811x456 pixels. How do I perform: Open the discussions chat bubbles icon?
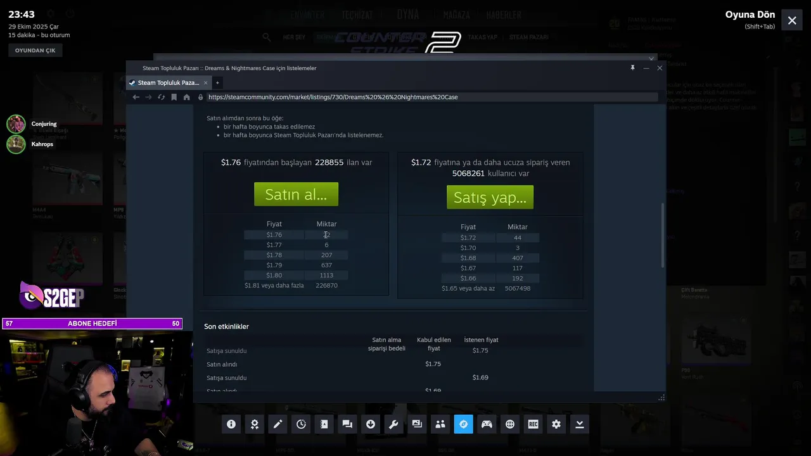(347, 424)
